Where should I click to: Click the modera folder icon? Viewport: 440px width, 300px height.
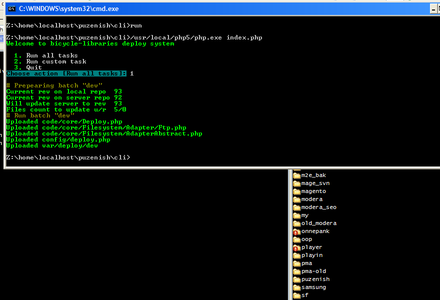[x=296, y=199]
